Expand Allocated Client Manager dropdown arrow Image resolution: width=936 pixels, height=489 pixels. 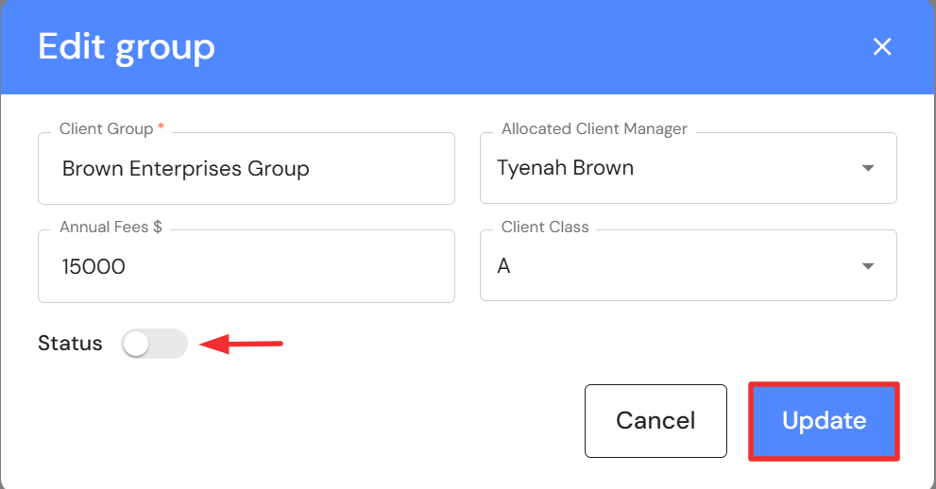click(868, 169)
